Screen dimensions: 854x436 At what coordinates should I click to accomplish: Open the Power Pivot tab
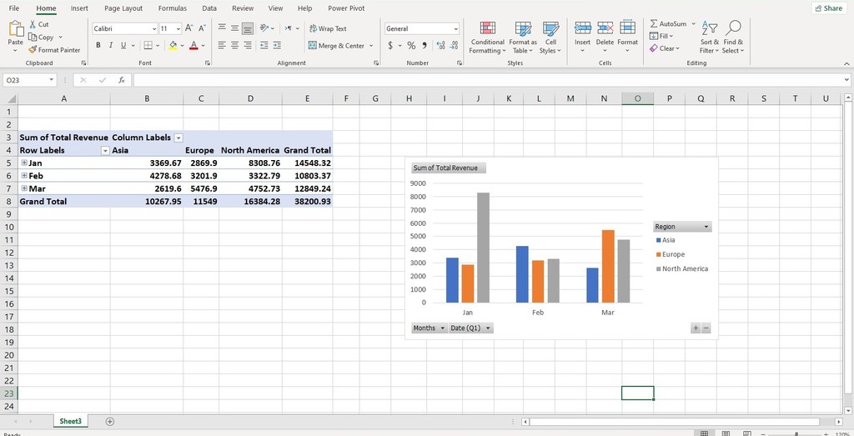point(346,8)
